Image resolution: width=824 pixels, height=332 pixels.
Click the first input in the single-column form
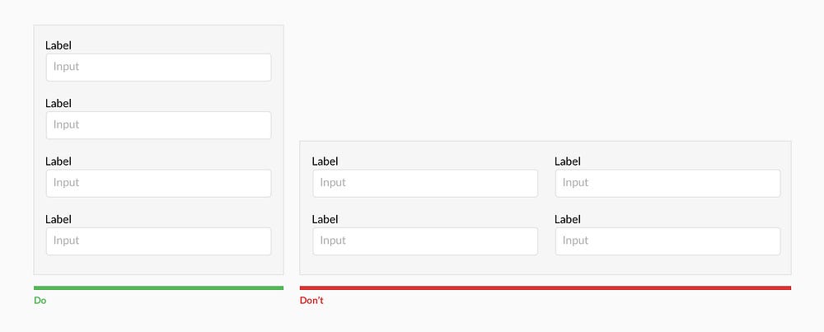pos(158,68)
